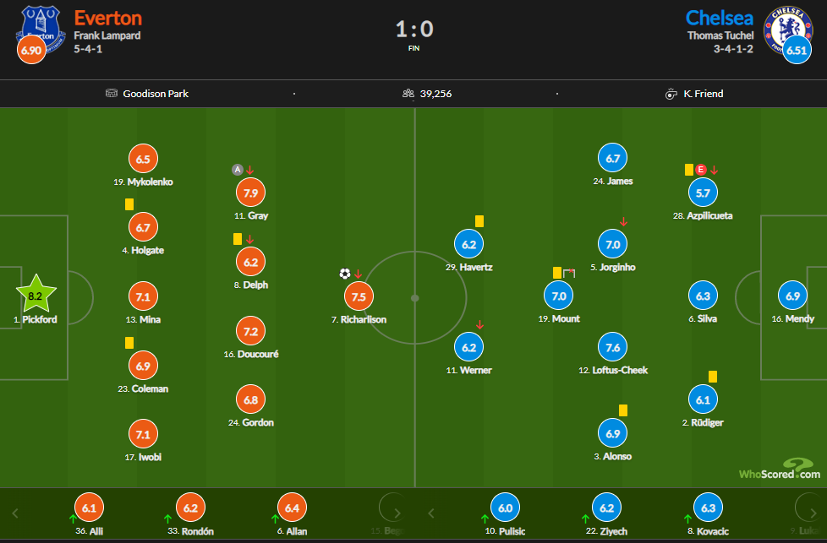Click the Everton club crest
827x543 pixels.
pyautogui.click(x=41, y=30)
